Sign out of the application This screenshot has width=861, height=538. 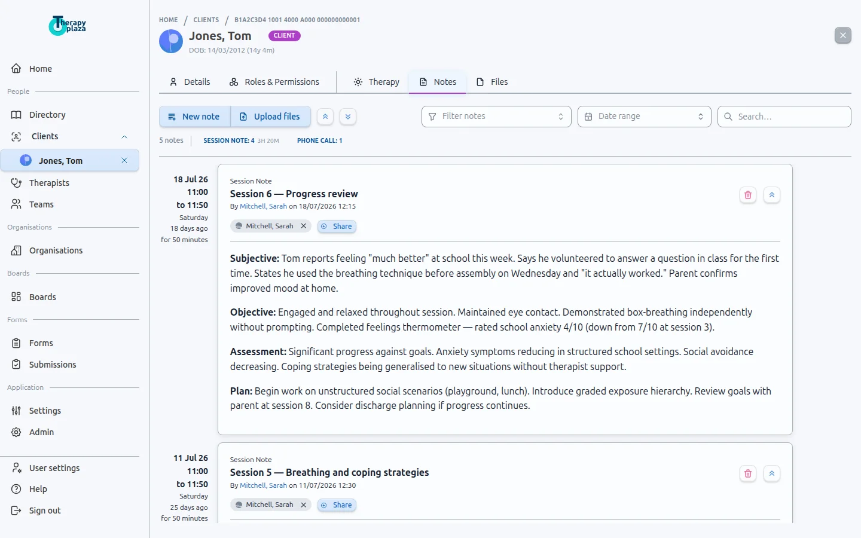point(69,511)
